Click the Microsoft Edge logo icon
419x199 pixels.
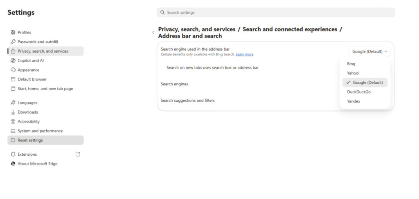point(13,164)
